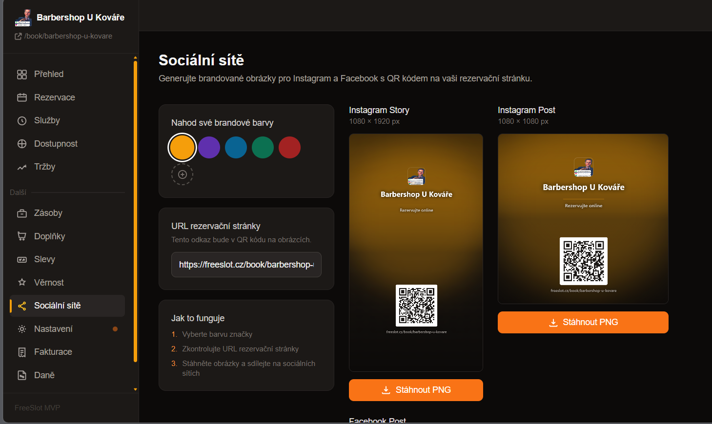The height and width of the screenshot is (424, 712).
Task: Open the Přehled dashboard icon
Action: point(22,74)
